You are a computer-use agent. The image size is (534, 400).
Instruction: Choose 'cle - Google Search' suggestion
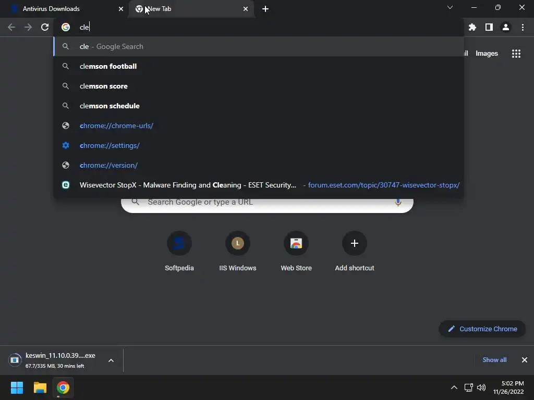tap(259, 46)
